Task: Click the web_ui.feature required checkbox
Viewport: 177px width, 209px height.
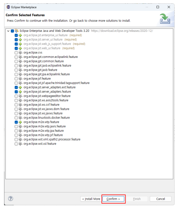Action: [x=16, y=48]
